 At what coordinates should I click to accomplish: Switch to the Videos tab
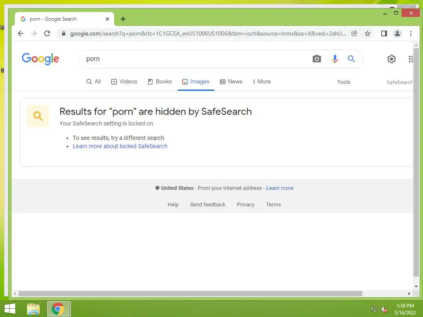click(x=124, y=81)
